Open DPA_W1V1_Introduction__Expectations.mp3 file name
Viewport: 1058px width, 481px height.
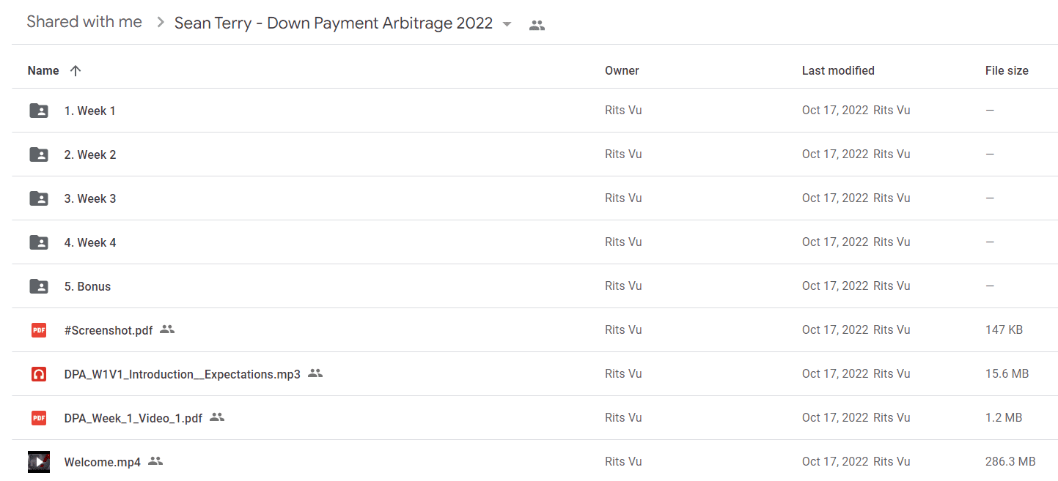tap(183, 374)
